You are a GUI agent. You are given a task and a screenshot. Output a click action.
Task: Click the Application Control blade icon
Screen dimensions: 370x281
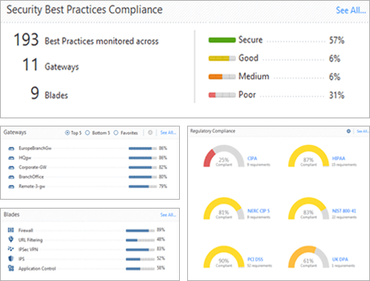pos(11,268)
